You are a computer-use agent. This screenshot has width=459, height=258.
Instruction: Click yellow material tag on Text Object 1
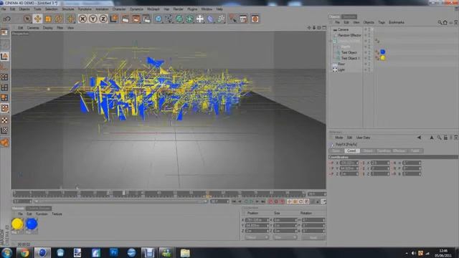[x=382, y=58]
